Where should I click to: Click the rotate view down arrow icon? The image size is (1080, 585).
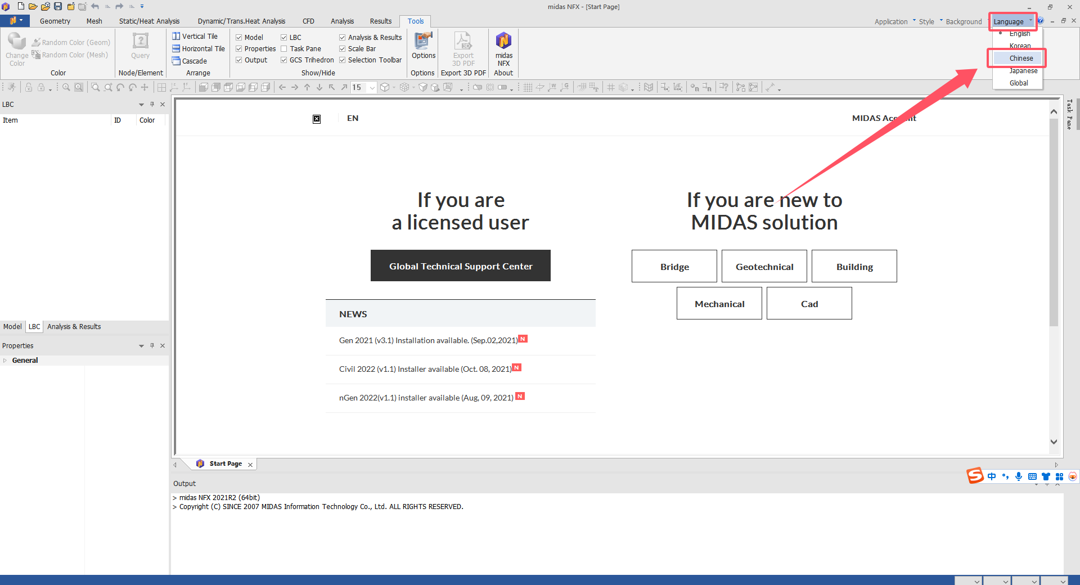[x=319, y=87]
